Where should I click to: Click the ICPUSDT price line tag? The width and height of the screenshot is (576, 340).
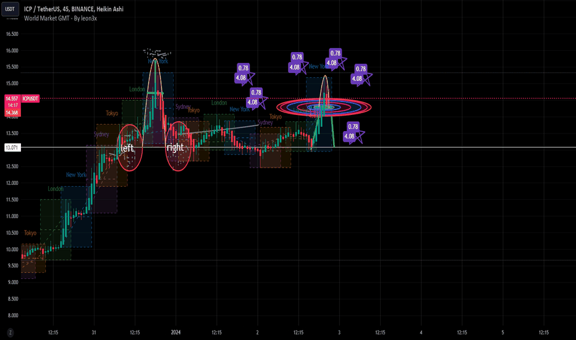coord(30,98)
